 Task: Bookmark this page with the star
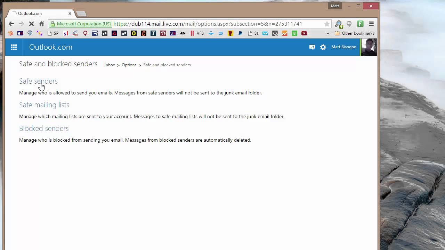pyautogui.click(x=327, y=24)
